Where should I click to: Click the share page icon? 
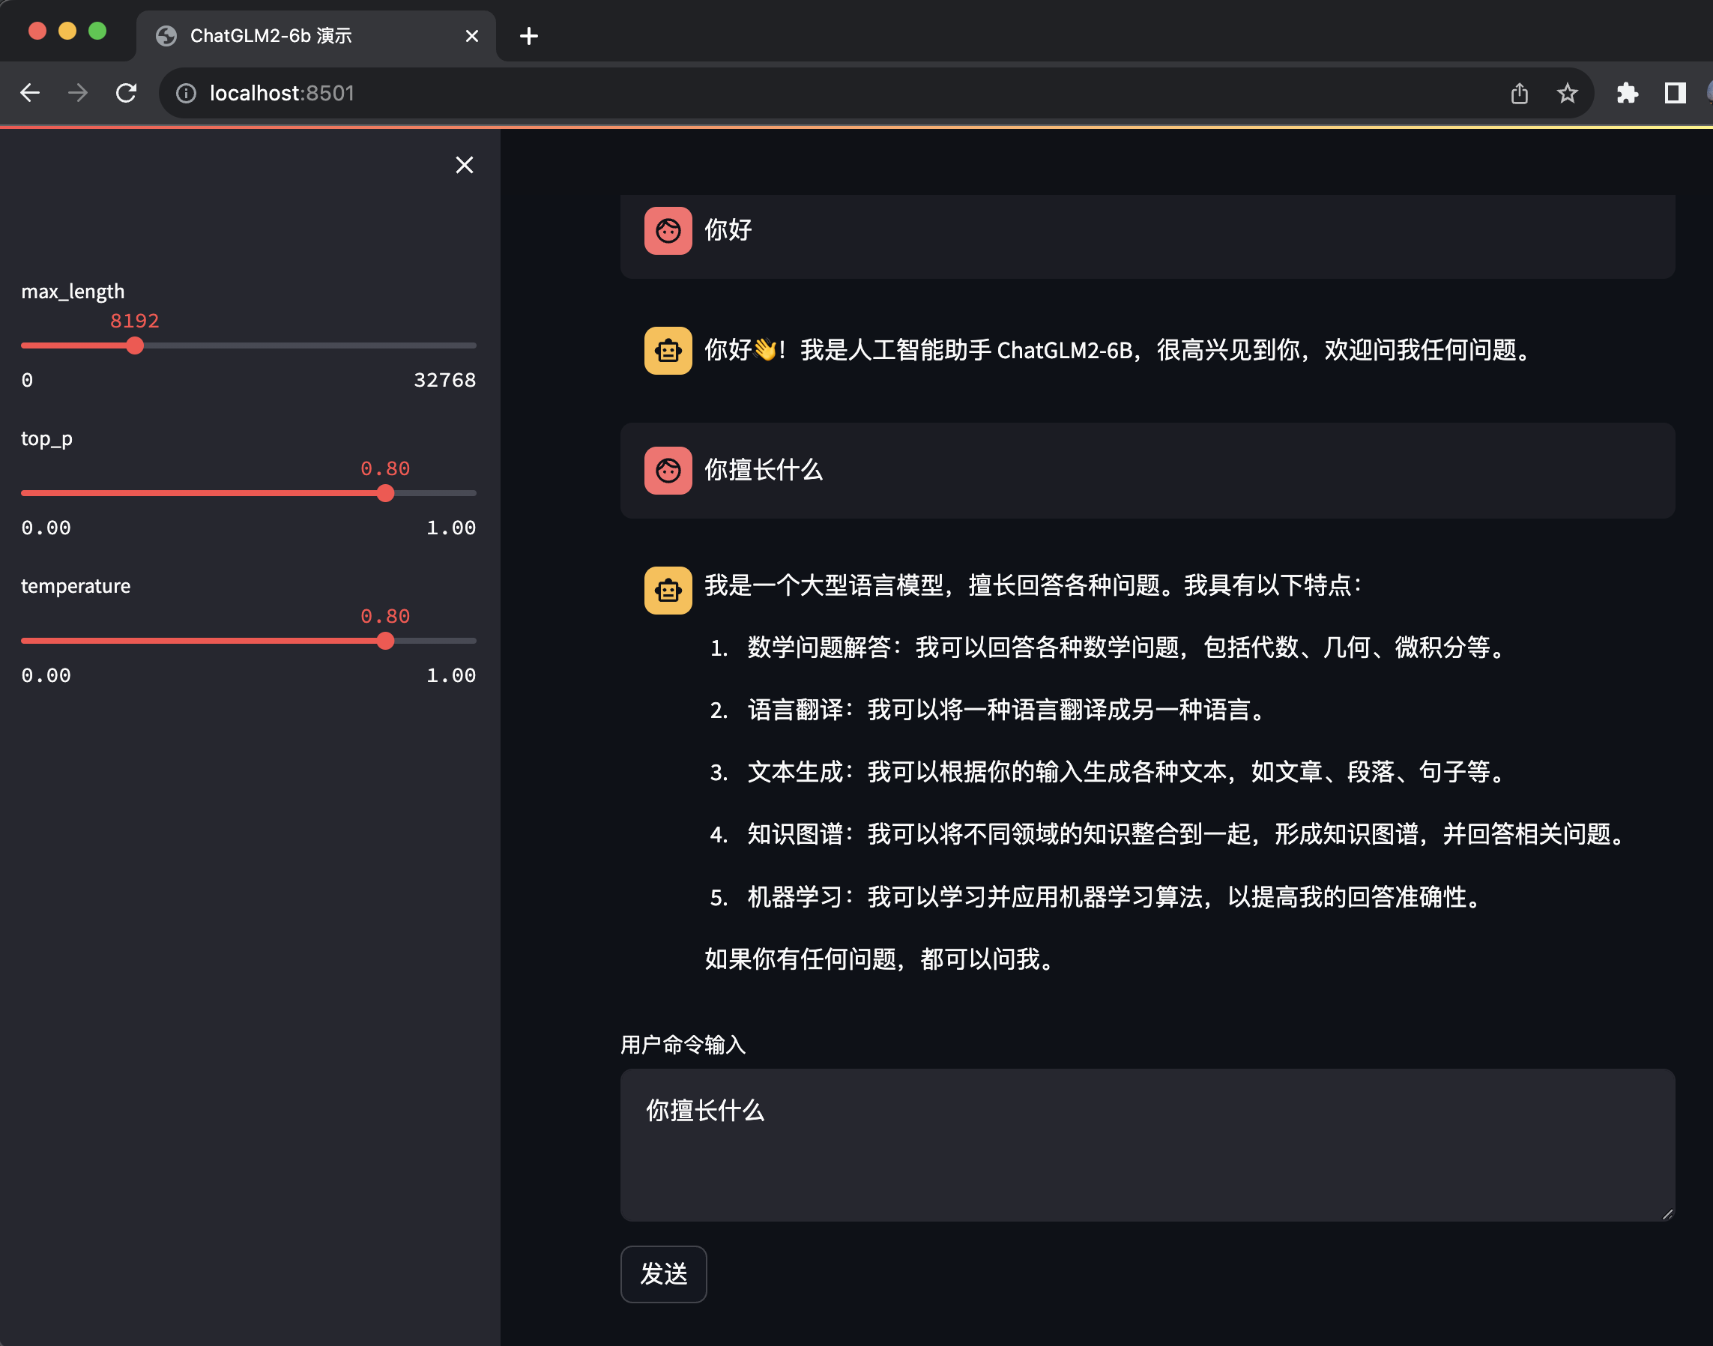1519,94
